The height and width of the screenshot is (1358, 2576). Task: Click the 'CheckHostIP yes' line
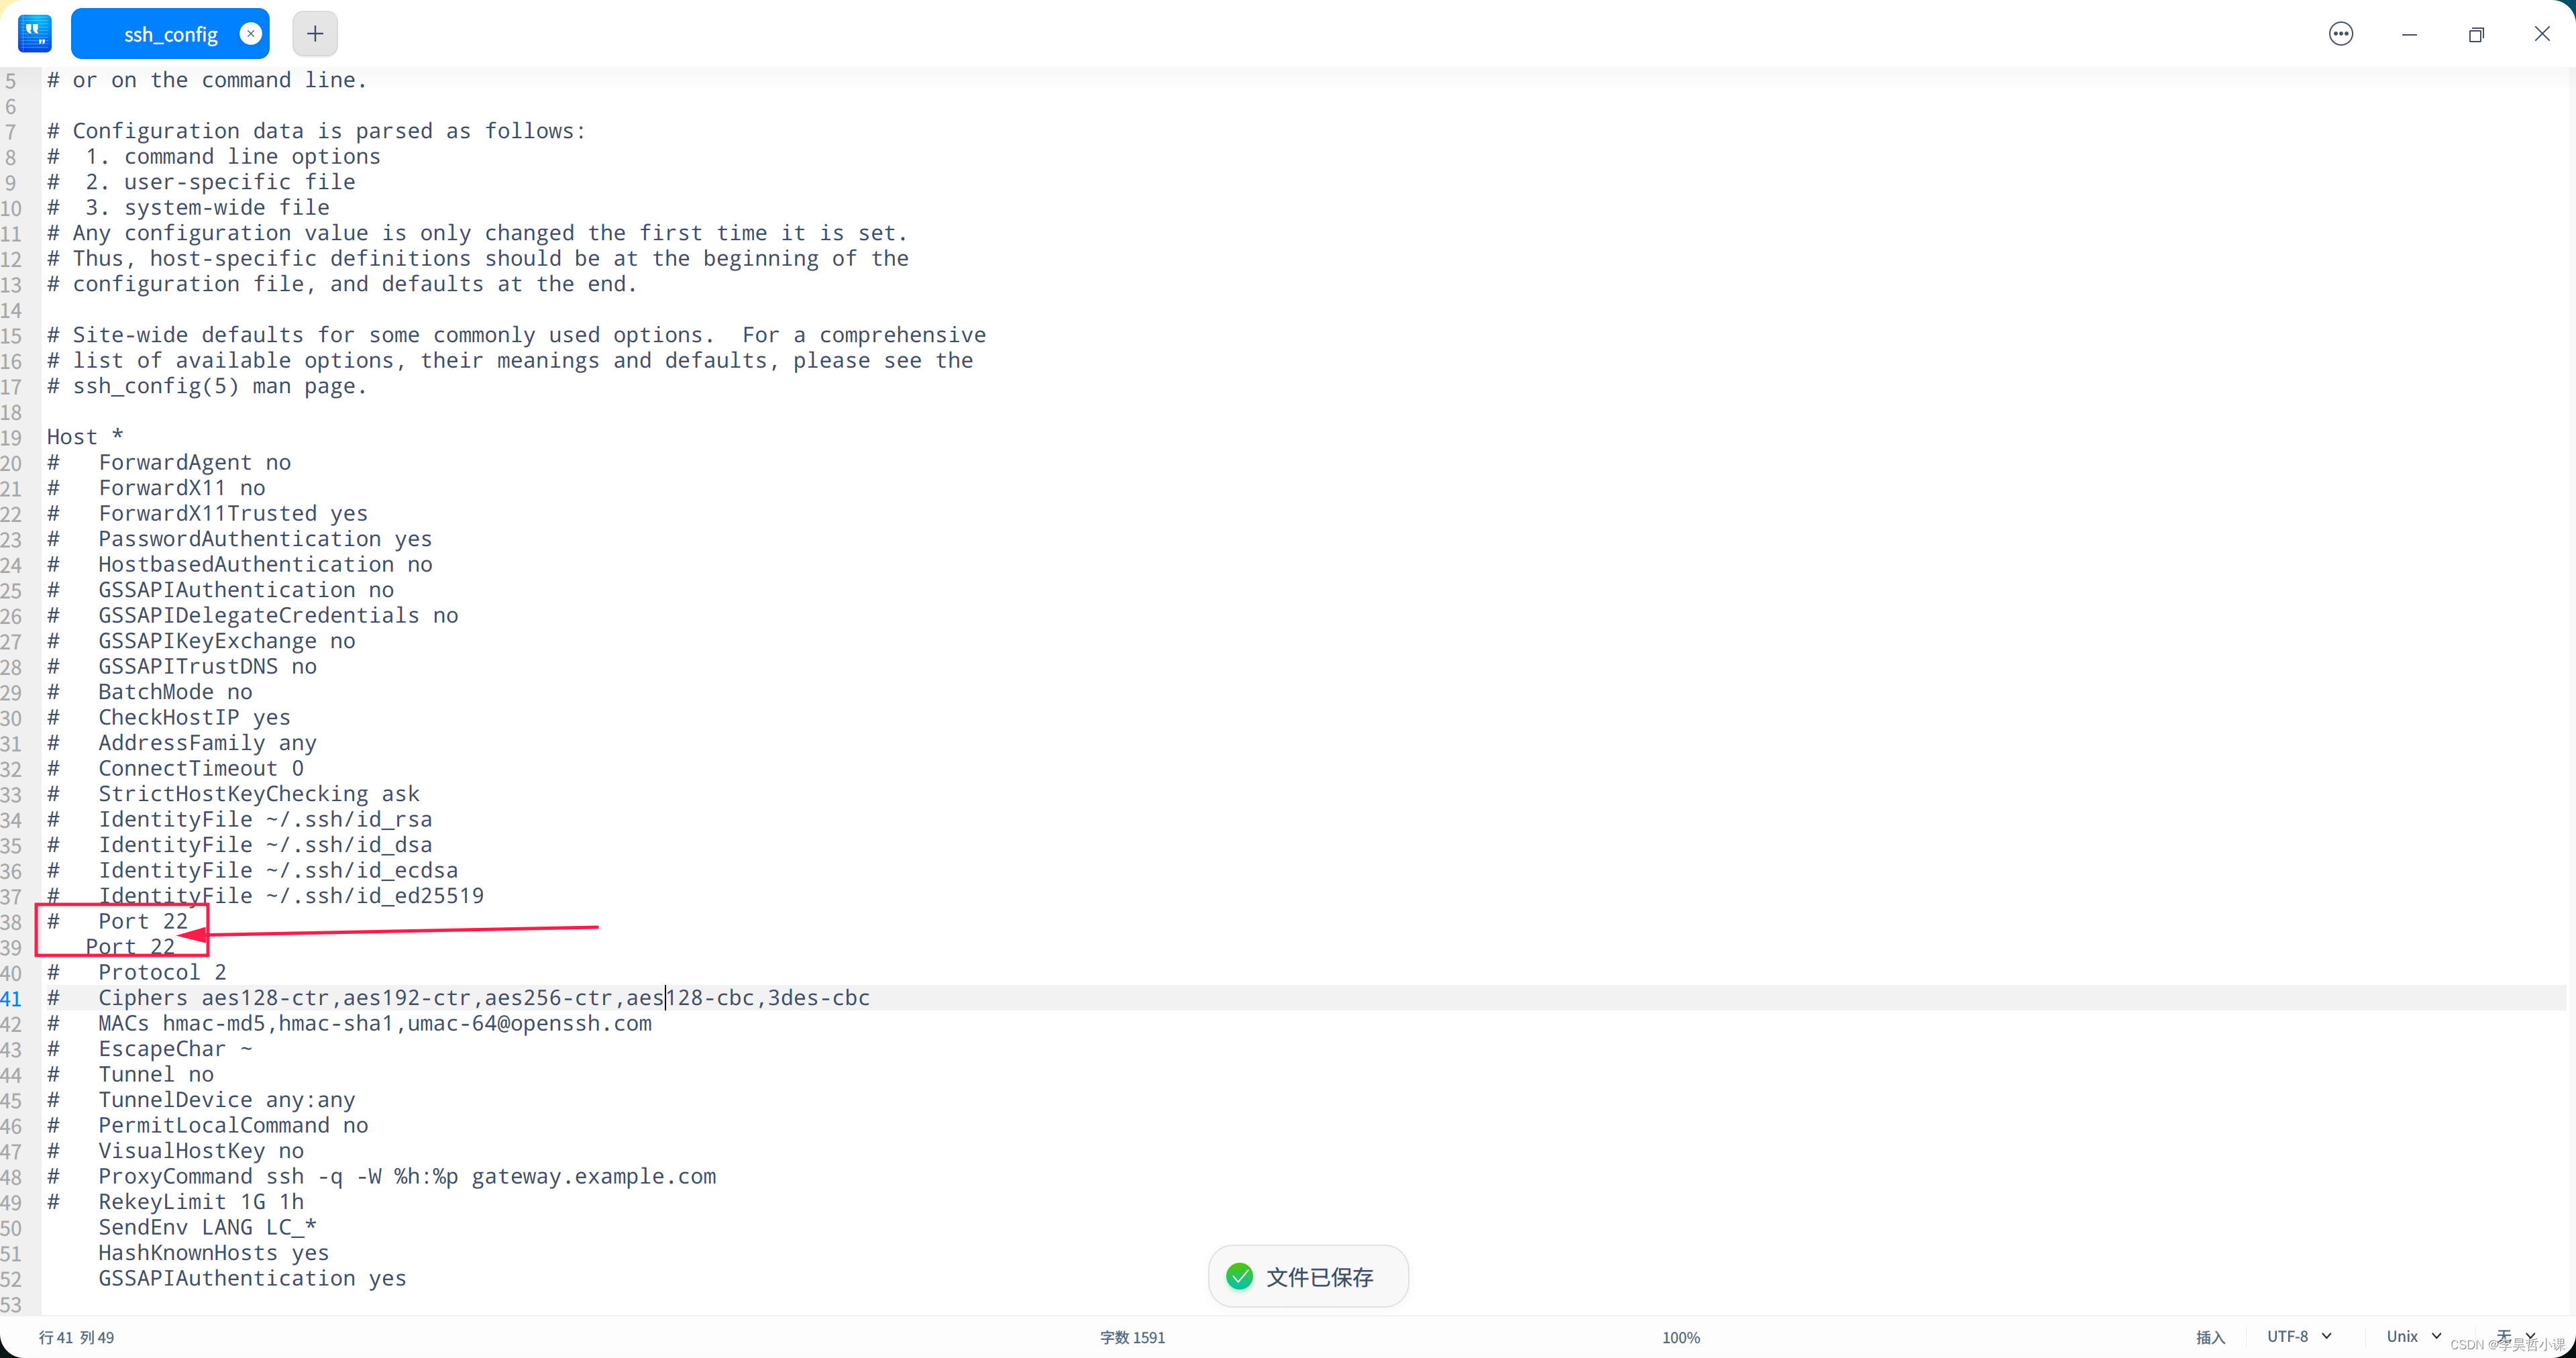click(x=169, y=717)
